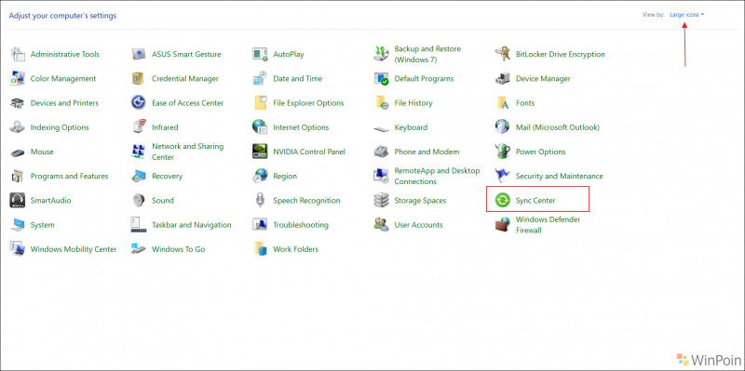The image size is (745, 371).
Task: Open Windows Mobility Center icon
Action: pos(18,249)
